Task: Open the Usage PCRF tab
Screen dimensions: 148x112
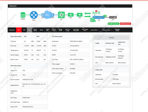Action: click(60, 30)
